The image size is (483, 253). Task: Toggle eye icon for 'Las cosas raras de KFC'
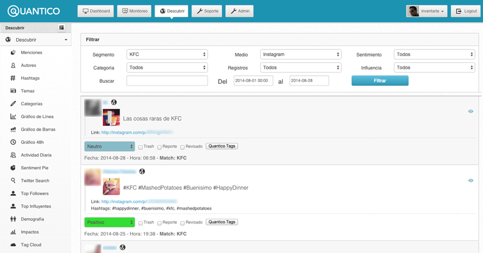point(471,111)
